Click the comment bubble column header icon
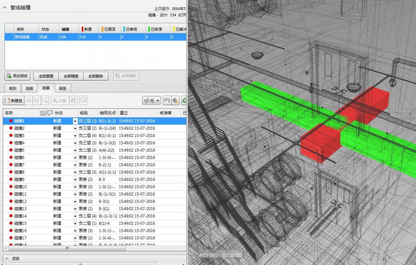416x265 pixels. (x=49, y=113)
